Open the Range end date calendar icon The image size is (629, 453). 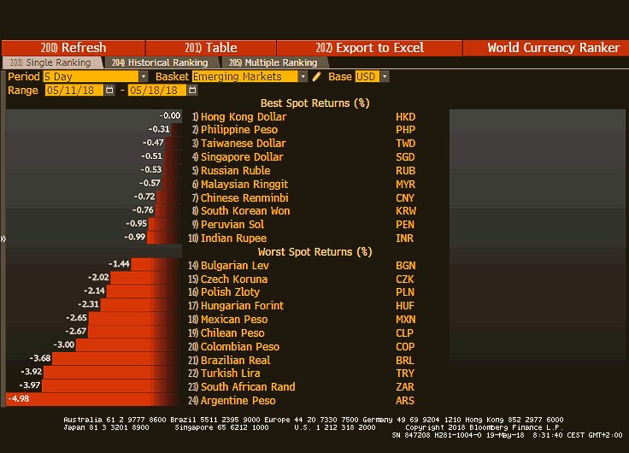tap(192, 91)
